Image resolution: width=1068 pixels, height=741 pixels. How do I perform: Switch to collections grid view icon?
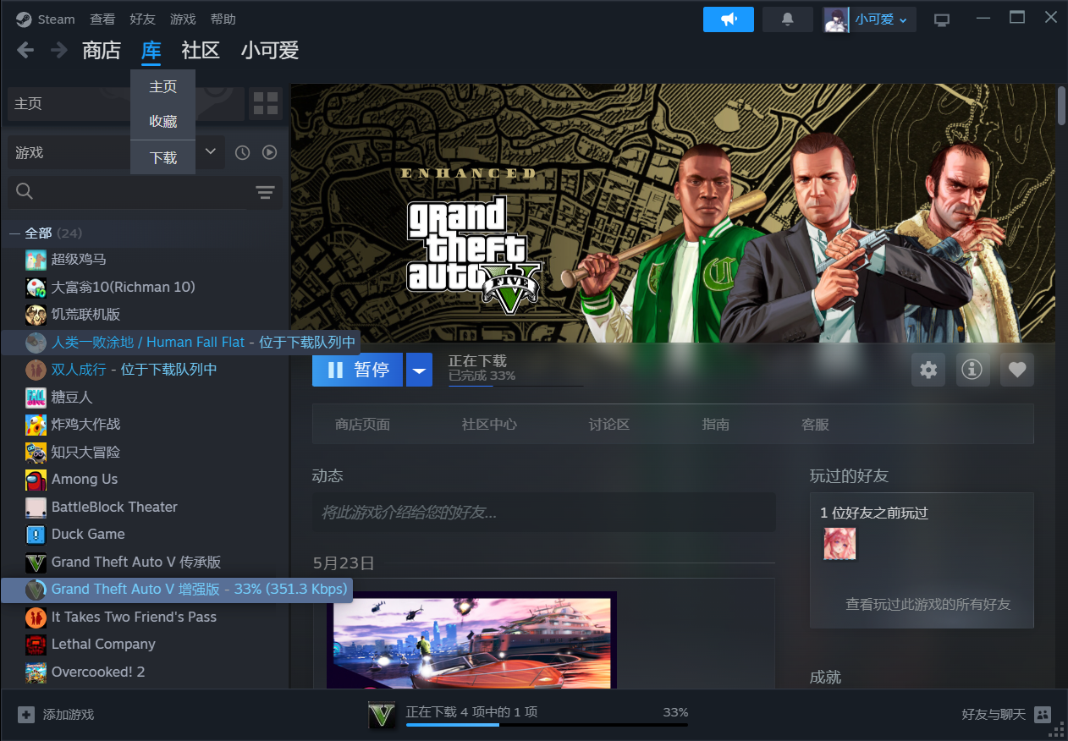pyautogui.click(x=266, y=104)
